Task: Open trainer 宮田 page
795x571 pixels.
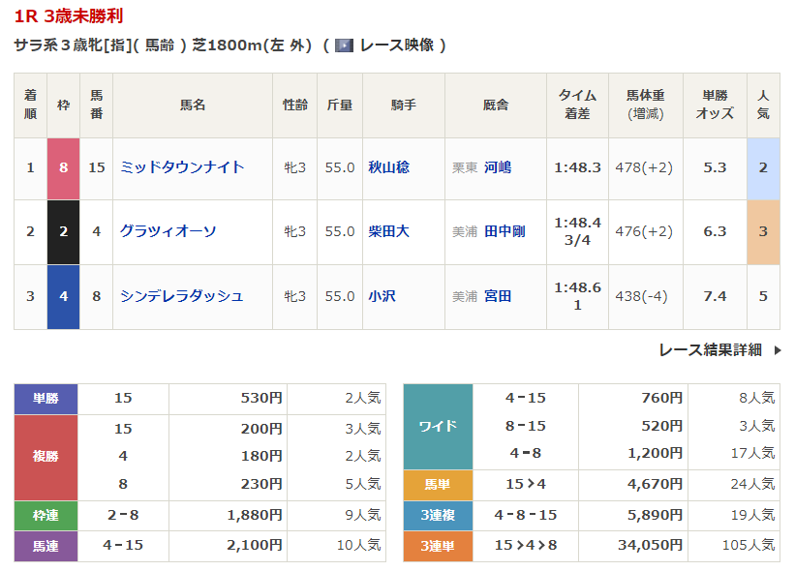Action: pos(498,296)
